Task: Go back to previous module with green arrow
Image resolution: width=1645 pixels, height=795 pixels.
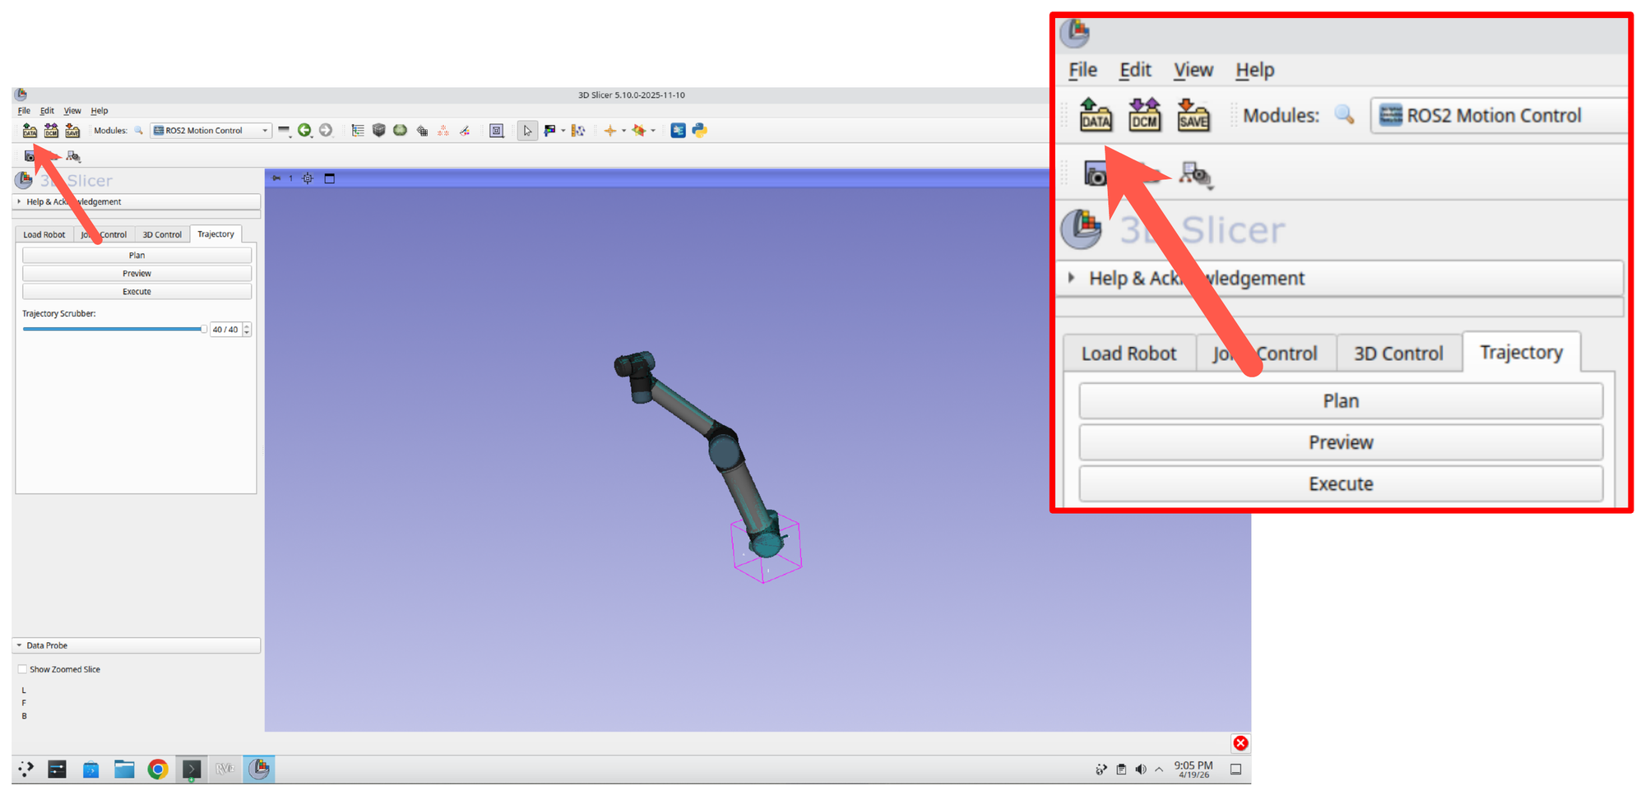Action: tap(305, 130)
